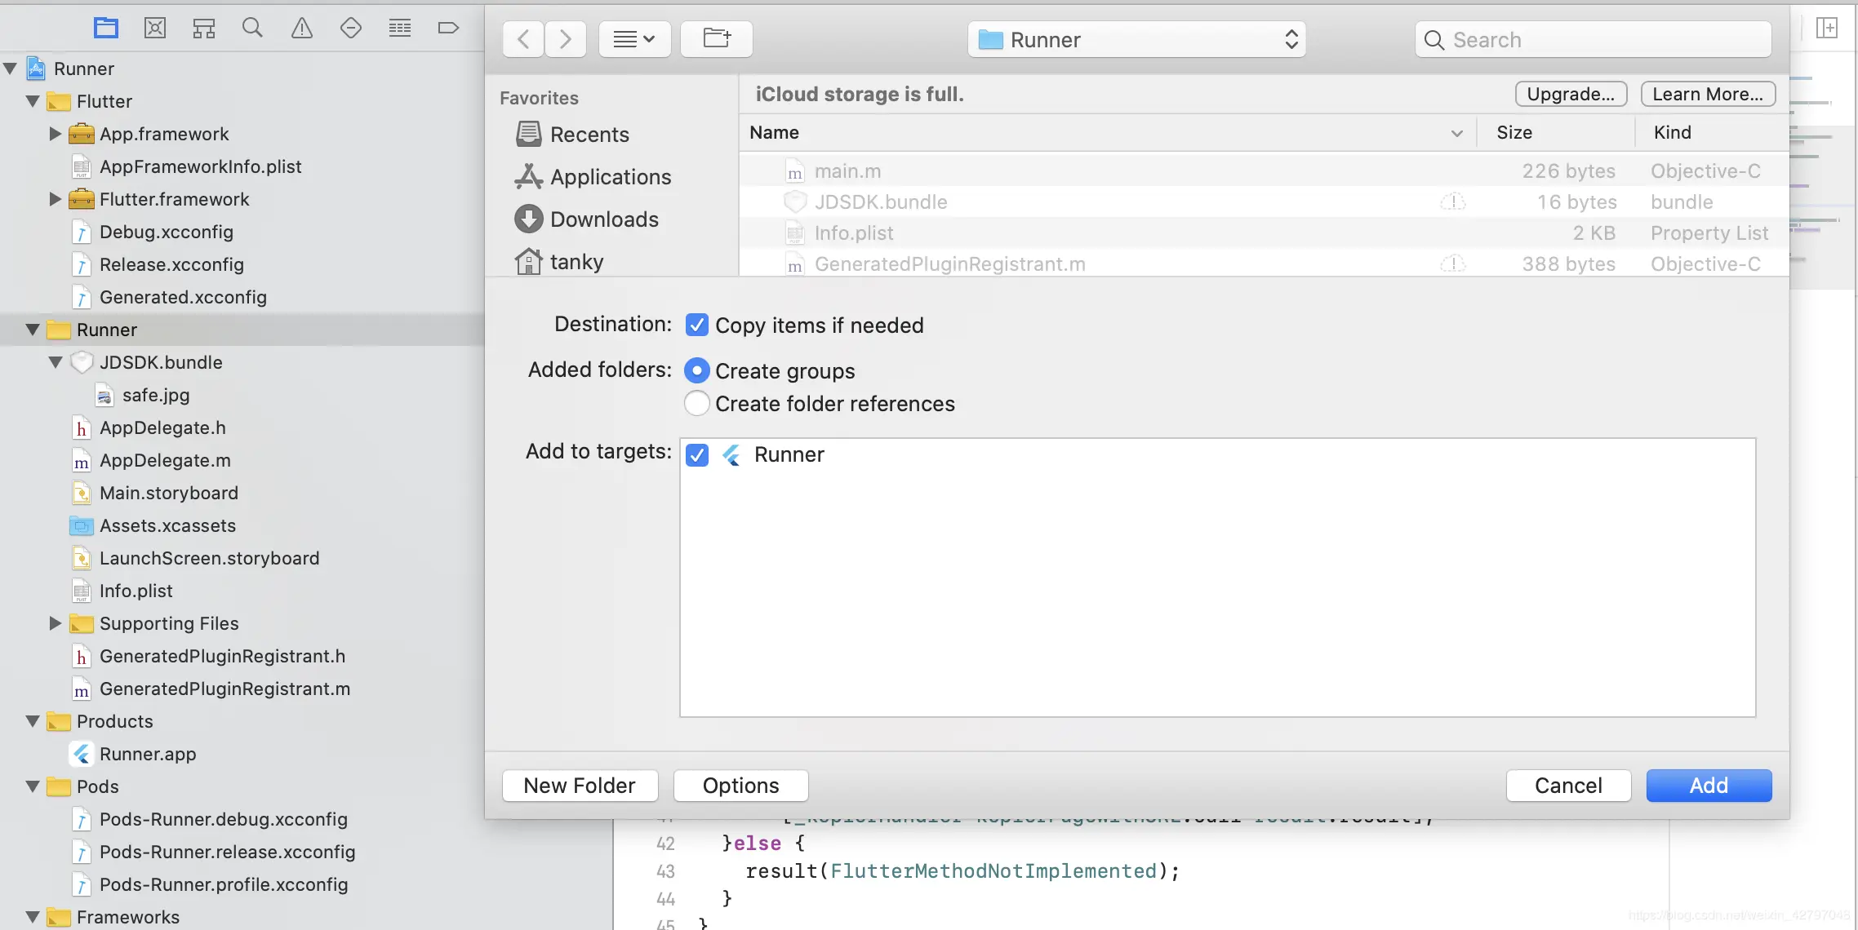Image resolution: width=1858 pixels, height=930 pixels.
Task: Open the view mode dropdown in dialog
Action: click(x=634, y=38)
